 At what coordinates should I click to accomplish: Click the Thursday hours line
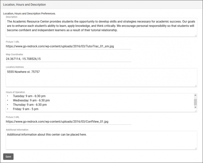pos(30,105)
